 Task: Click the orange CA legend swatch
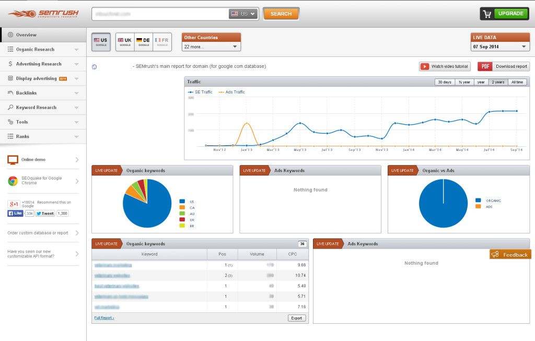pyautogui.click(x=182, y=207)
